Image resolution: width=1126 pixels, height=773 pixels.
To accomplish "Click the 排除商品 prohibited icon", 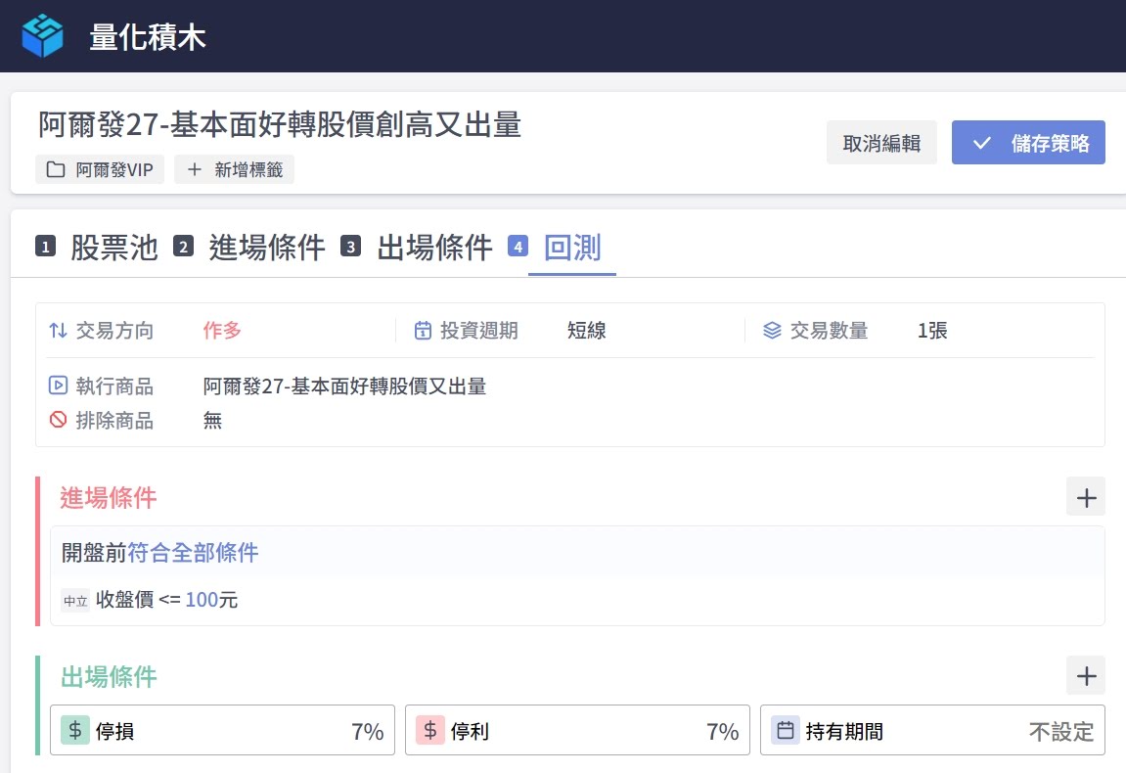I will [x=58, y=420].
